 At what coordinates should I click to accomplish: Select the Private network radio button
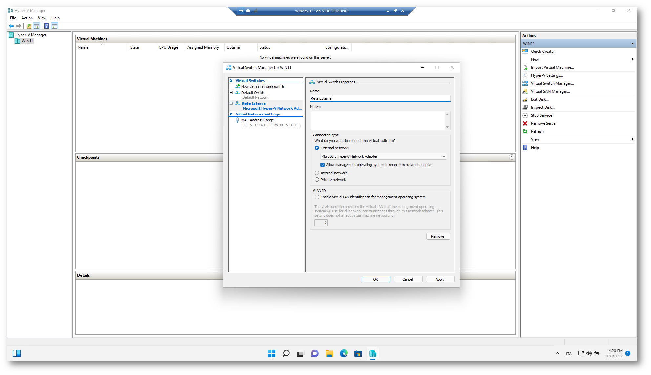click(317, 180)
